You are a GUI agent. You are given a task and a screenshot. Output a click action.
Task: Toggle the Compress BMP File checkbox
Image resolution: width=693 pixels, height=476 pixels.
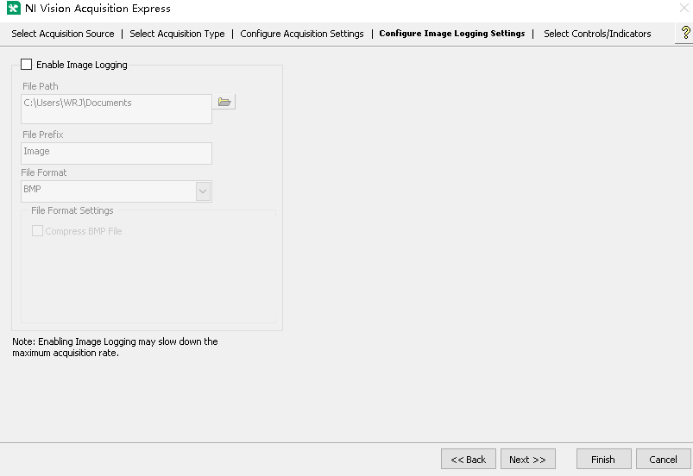coord(38,231)
